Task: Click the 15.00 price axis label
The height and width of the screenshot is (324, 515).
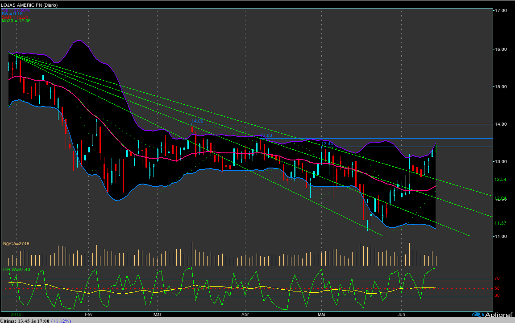Action: coord(501,86)
